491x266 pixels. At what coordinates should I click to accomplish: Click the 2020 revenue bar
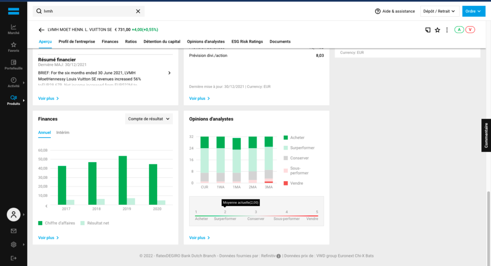153,185
